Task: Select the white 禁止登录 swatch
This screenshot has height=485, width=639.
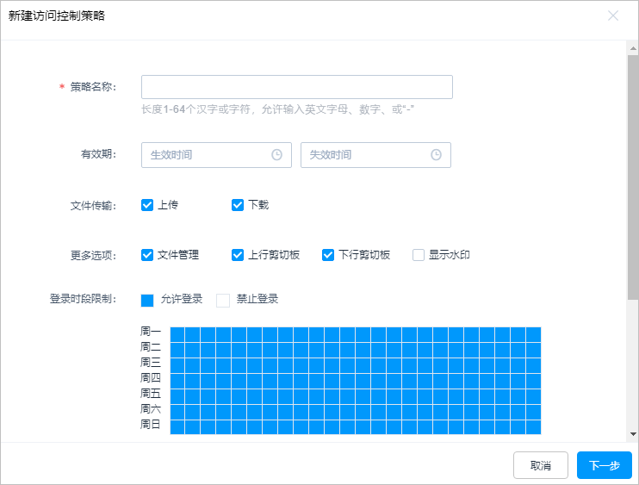Action: pyautogui.click(x=223, y=300)
